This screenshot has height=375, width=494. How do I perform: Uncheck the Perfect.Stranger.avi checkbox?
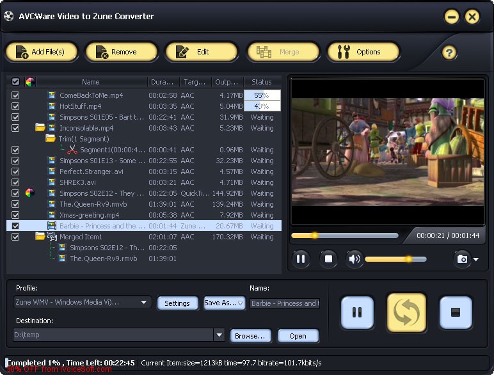click(15, 172)
